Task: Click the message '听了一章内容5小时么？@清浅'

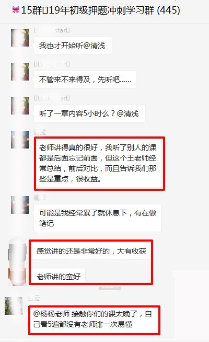Action: pos(89,113)
